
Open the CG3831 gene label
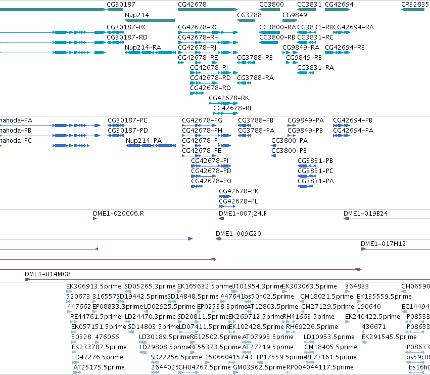click(309, 5)
